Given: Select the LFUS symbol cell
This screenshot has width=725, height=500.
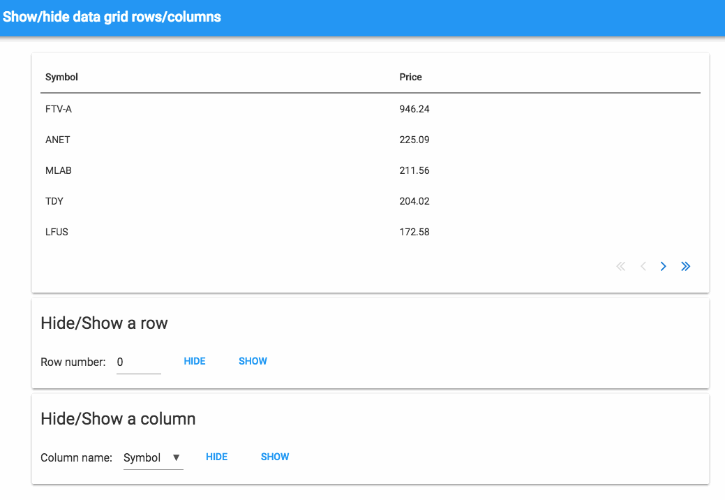Looking at the screenshot, I should coord(57,232).
